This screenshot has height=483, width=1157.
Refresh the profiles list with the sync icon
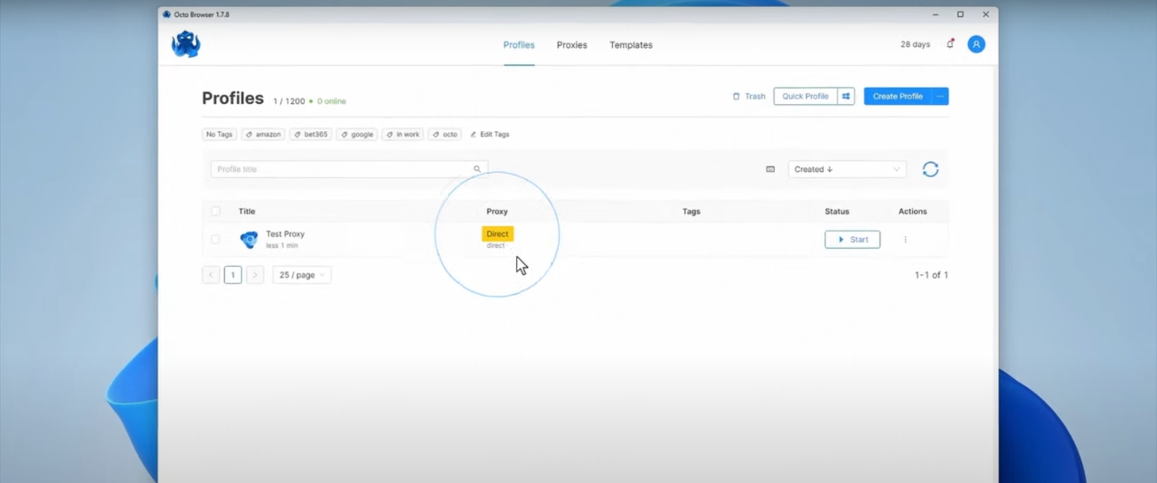click(930, 169)
